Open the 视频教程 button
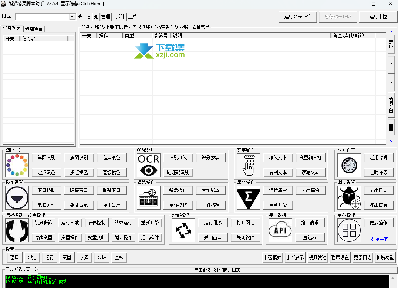Viewport: 398px width, 288px height. (317, 257)
